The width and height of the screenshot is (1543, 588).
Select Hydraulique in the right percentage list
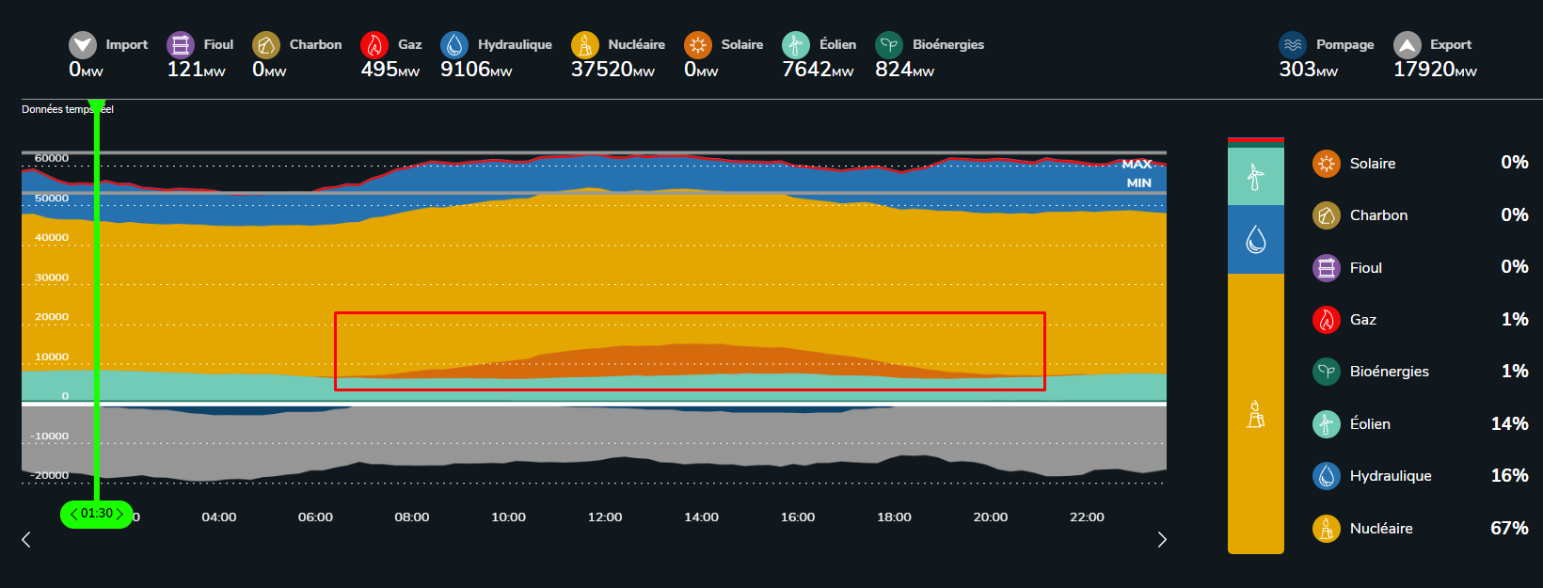pyautogui.click(x=1390, y=476)
